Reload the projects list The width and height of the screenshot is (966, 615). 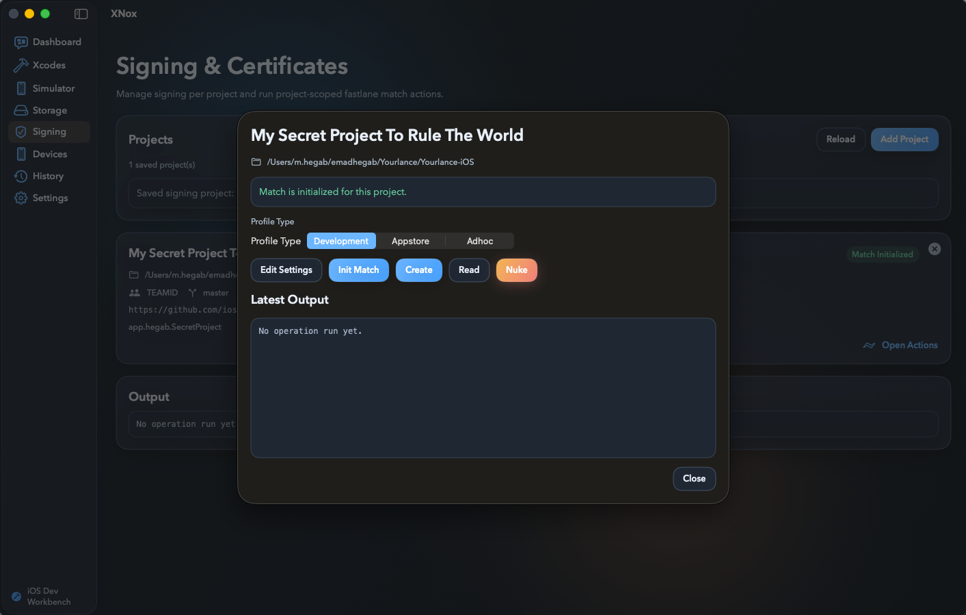pyautogui.click(x=841, y=139)
